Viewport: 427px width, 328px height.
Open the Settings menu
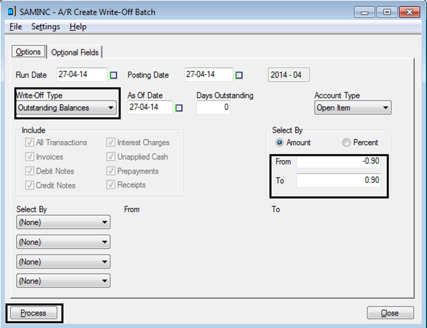(45, 27)
